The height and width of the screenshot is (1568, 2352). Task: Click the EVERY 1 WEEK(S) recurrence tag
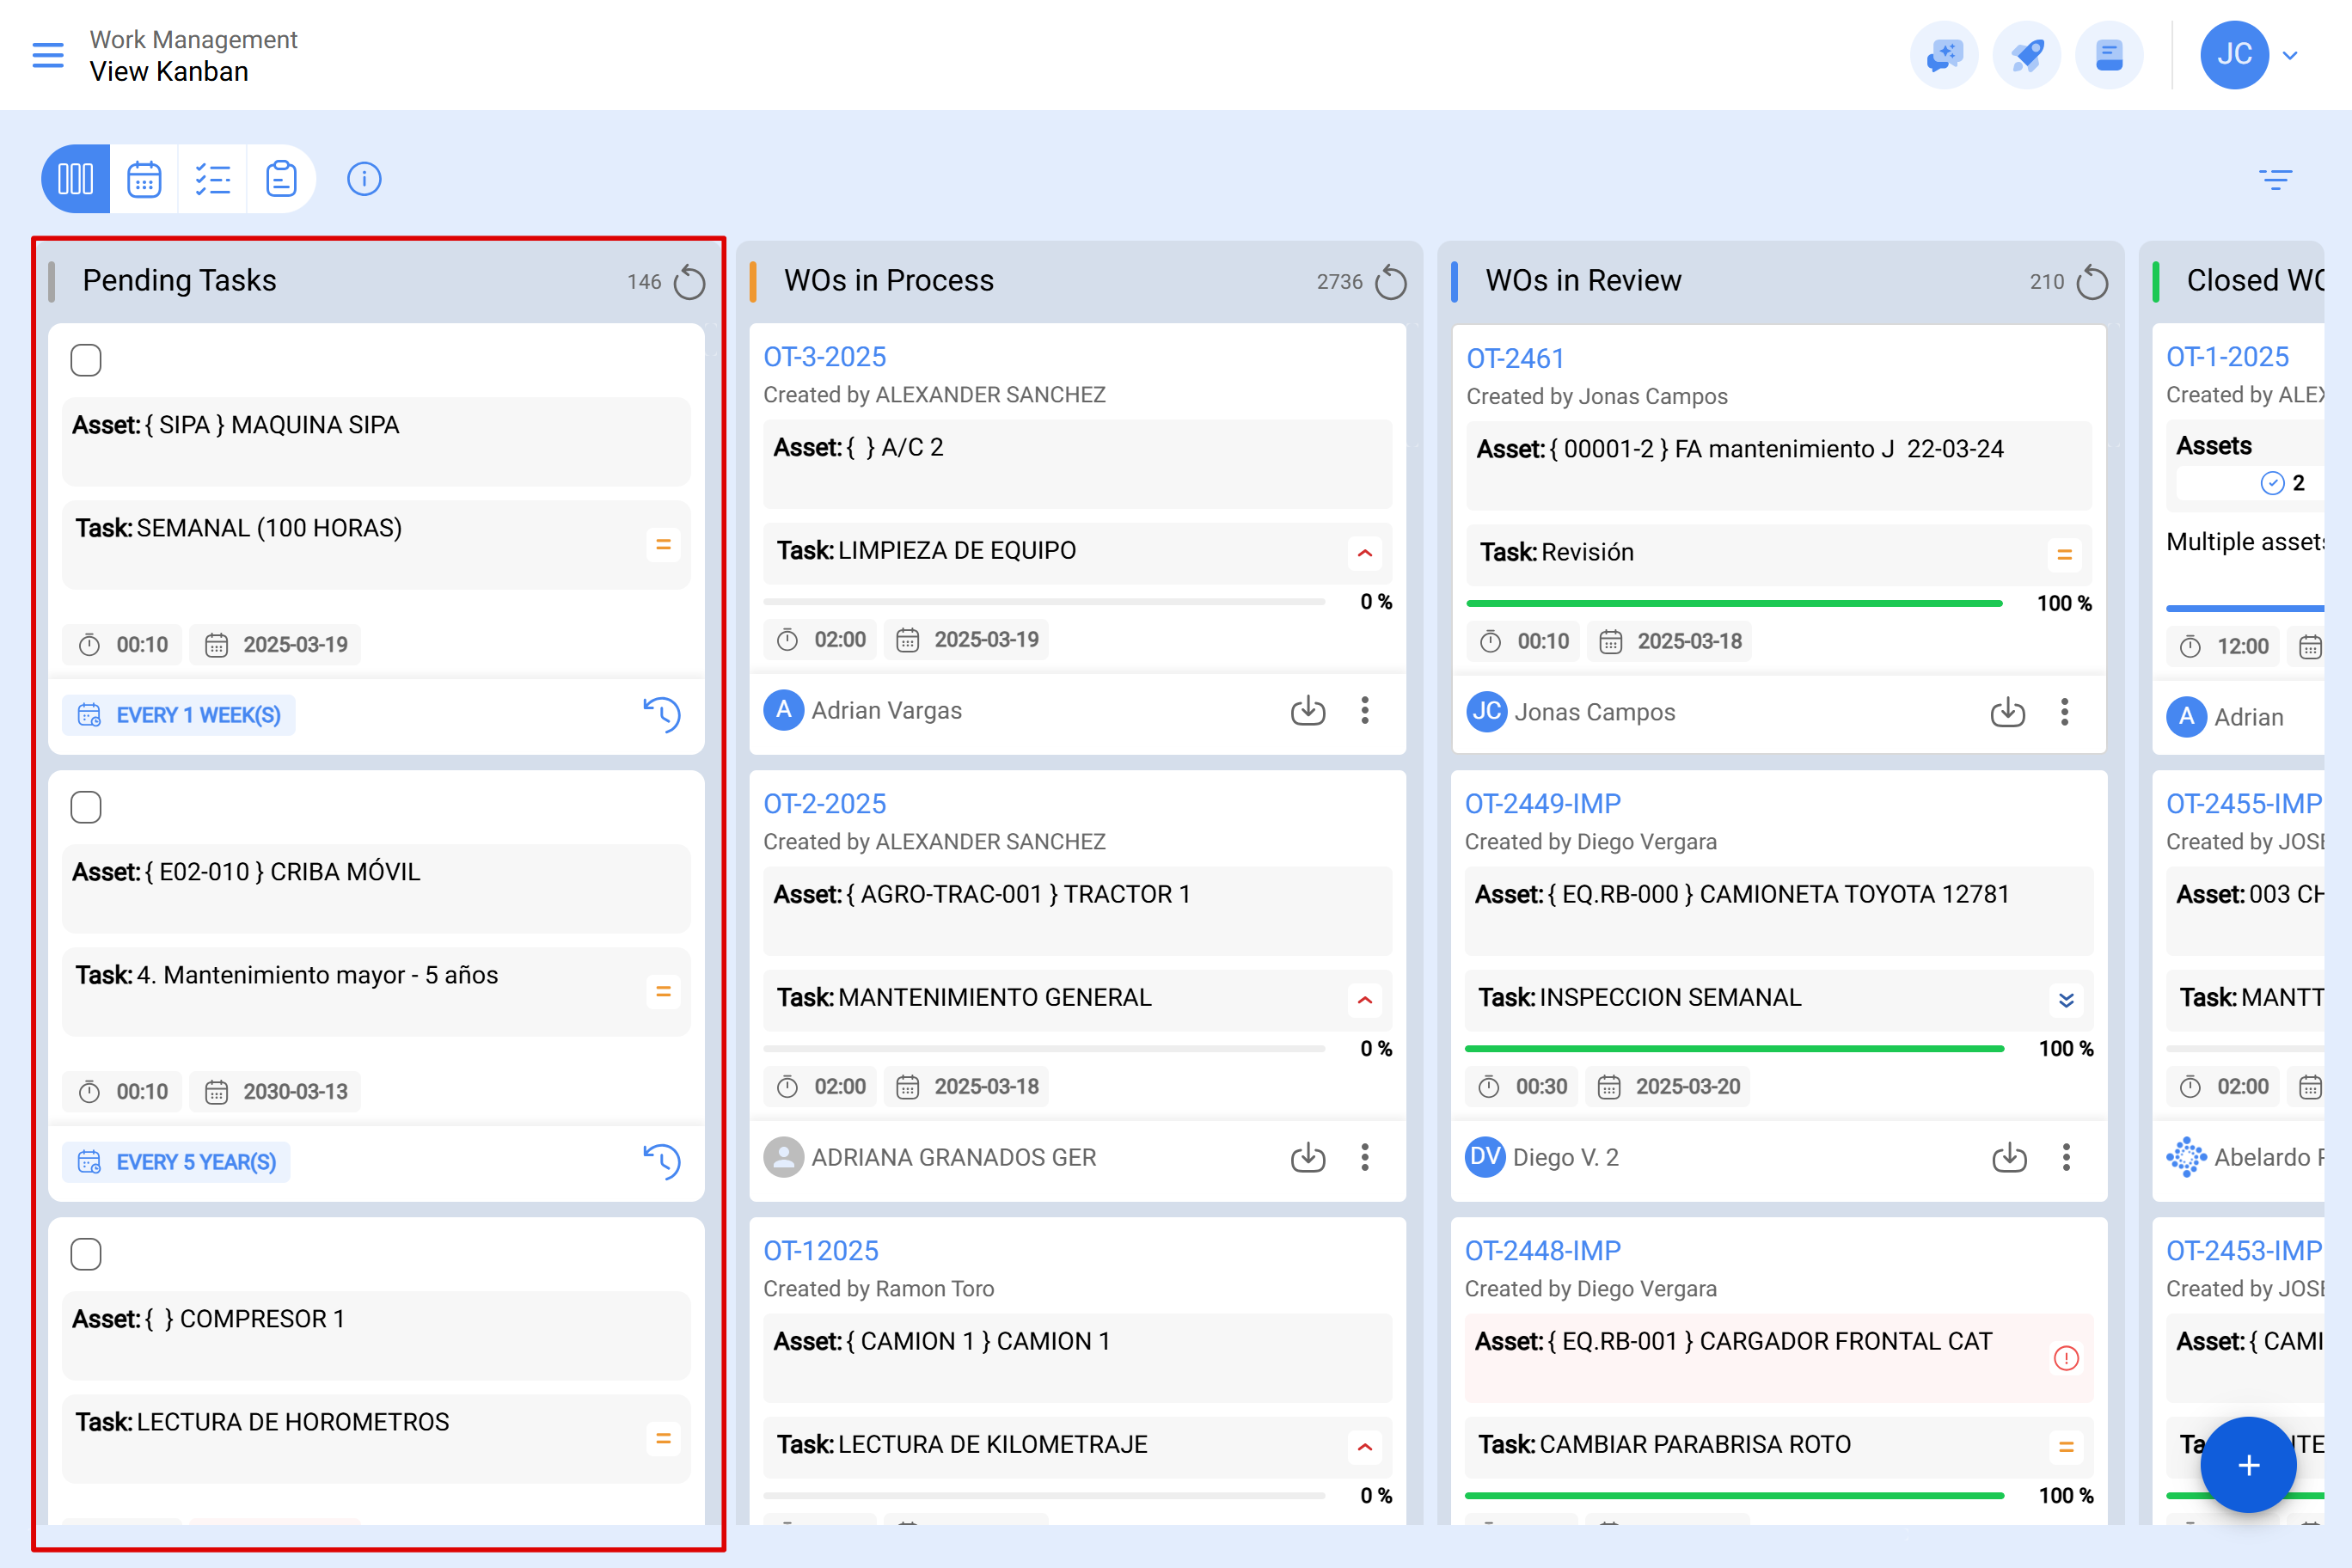(x=179, y=715)
